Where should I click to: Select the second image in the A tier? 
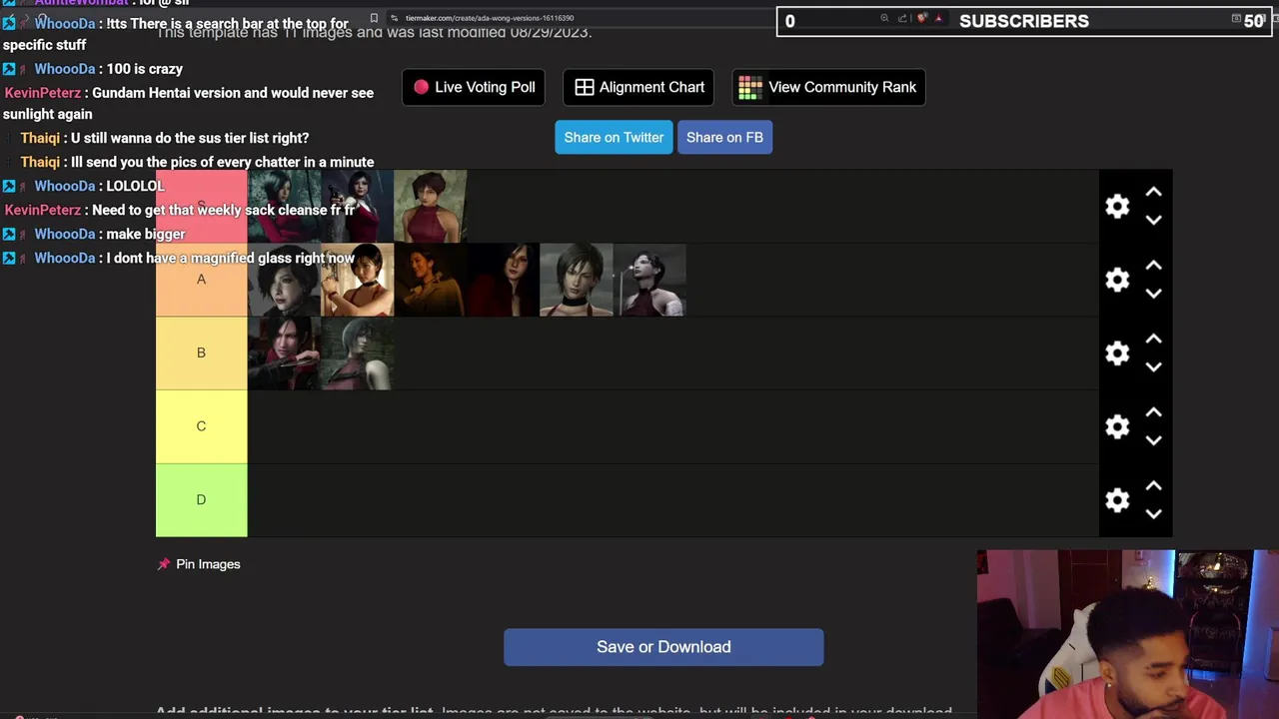coord(357,280)
